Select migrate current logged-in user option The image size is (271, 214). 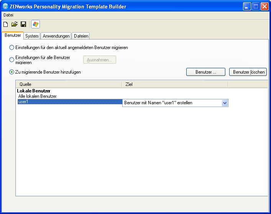(x=11, y=48)
